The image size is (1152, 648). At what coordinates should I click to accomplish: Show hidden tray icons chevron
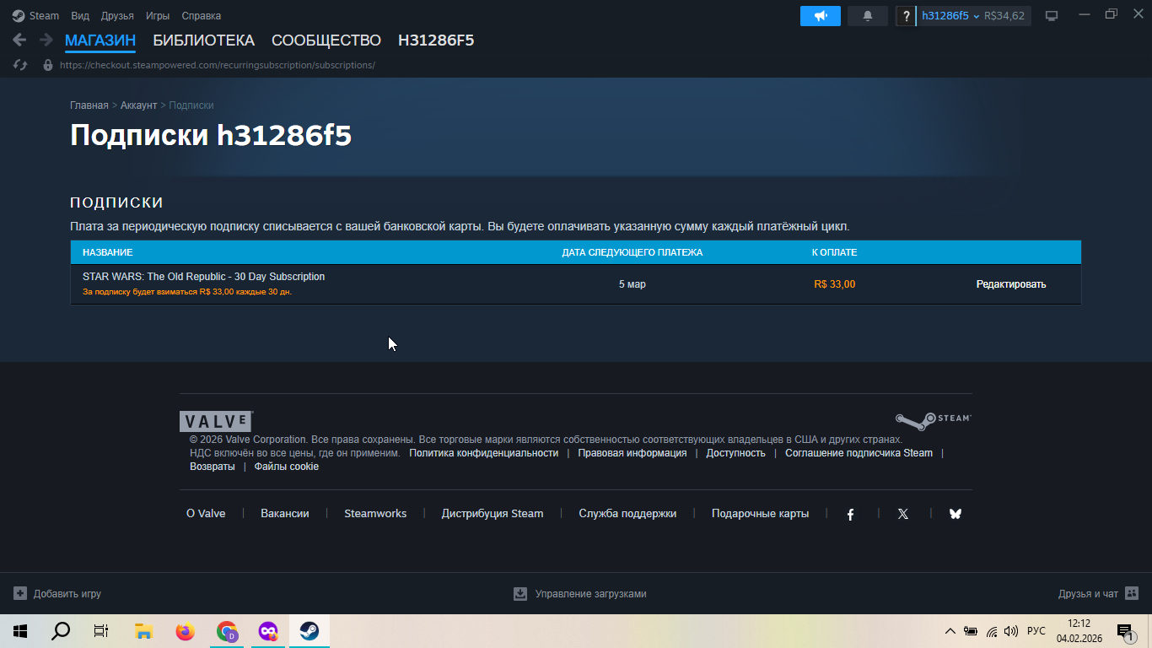point(950,631)
